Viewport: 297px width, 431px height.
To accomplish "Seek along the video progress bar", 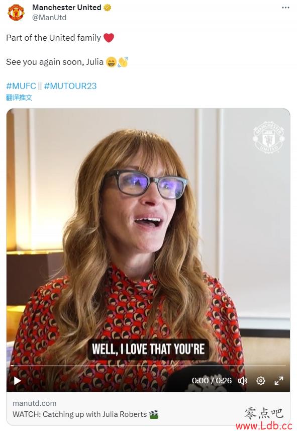I will [x=148, y=366].
